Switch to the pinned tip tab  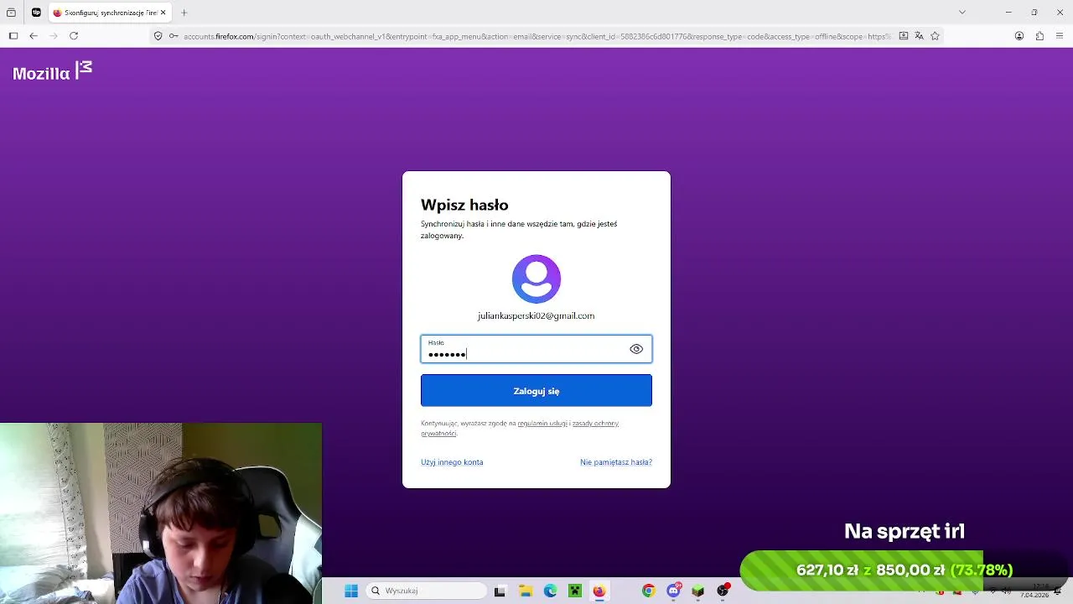click(x=36, y=13)
